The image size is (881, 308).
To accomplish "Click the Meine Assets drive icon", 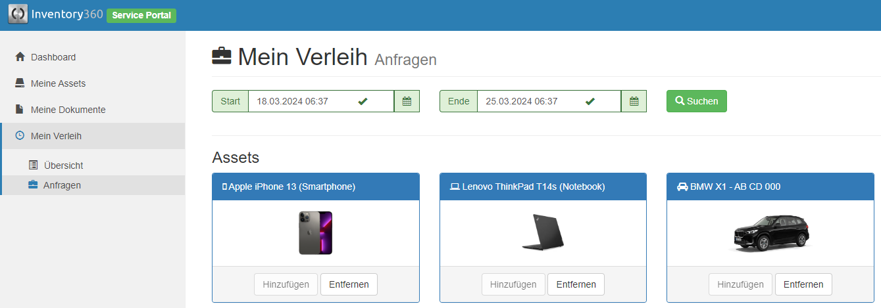I will pyautogui.click(x=20, y=83).
